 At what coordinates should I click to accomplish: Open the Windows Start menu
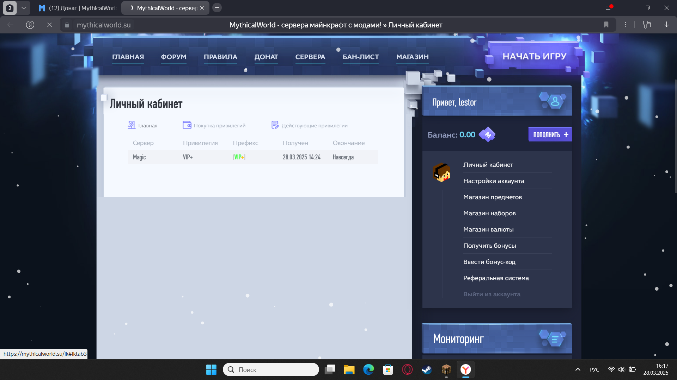click(211, 369)
